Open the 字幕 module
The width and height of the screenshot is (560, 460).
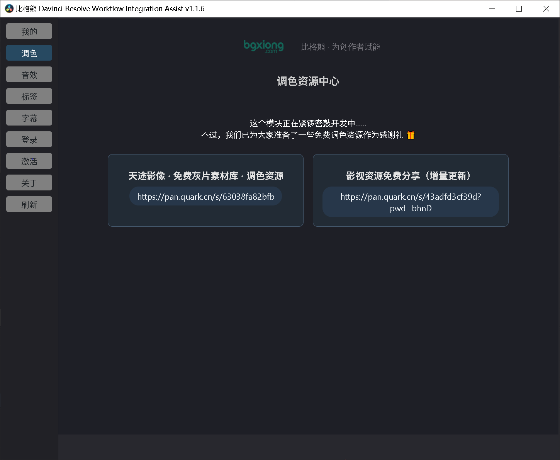coord(29,118)
